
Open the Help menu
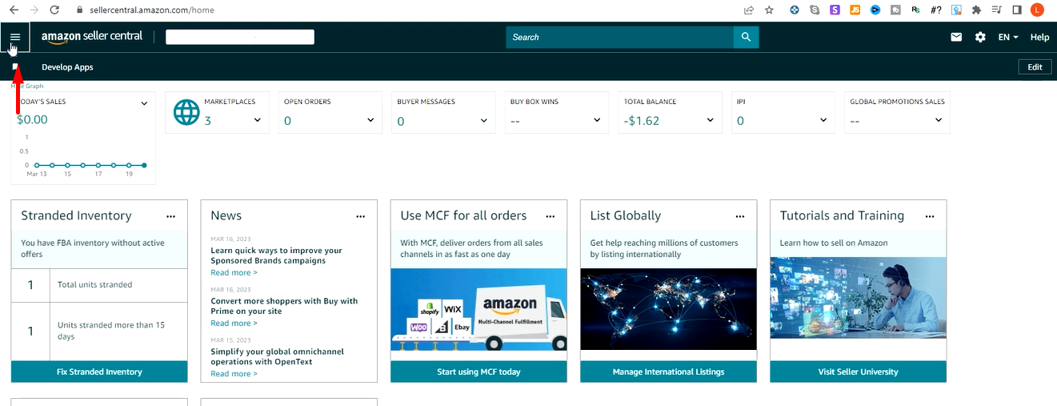pyautogui.click(x=1039, y=37)
